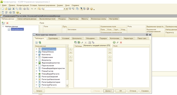This screenshot has width=177, height=95.
Task: Select РегистрыБухгалтерии in the database tree
Action: tap(51, 82)
